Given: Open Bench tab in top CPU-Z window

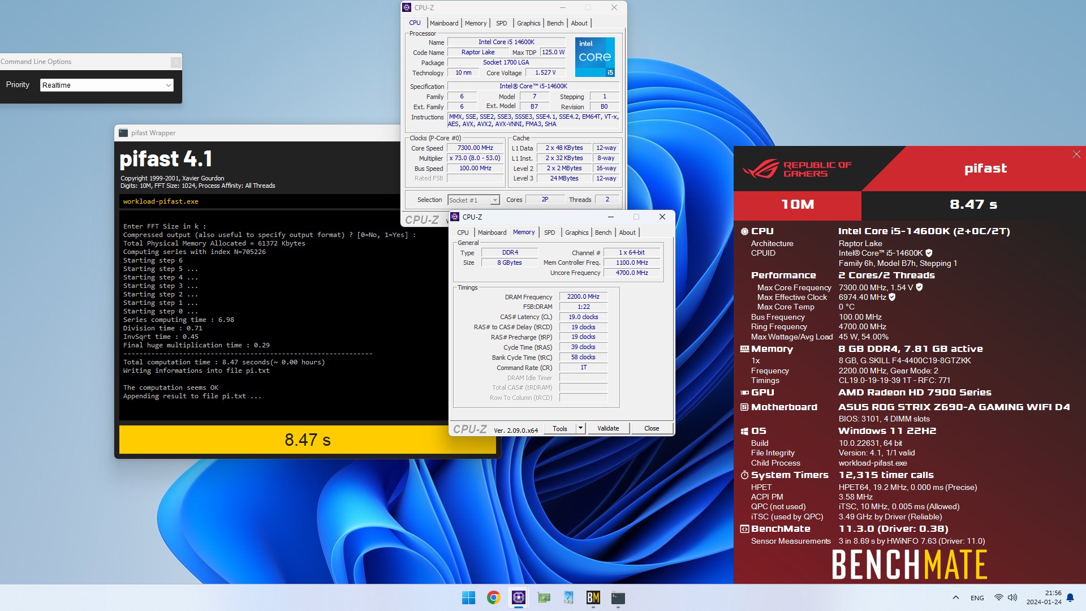Looking at the screenshot, I should pyautogui.click(x=555, y=23).
